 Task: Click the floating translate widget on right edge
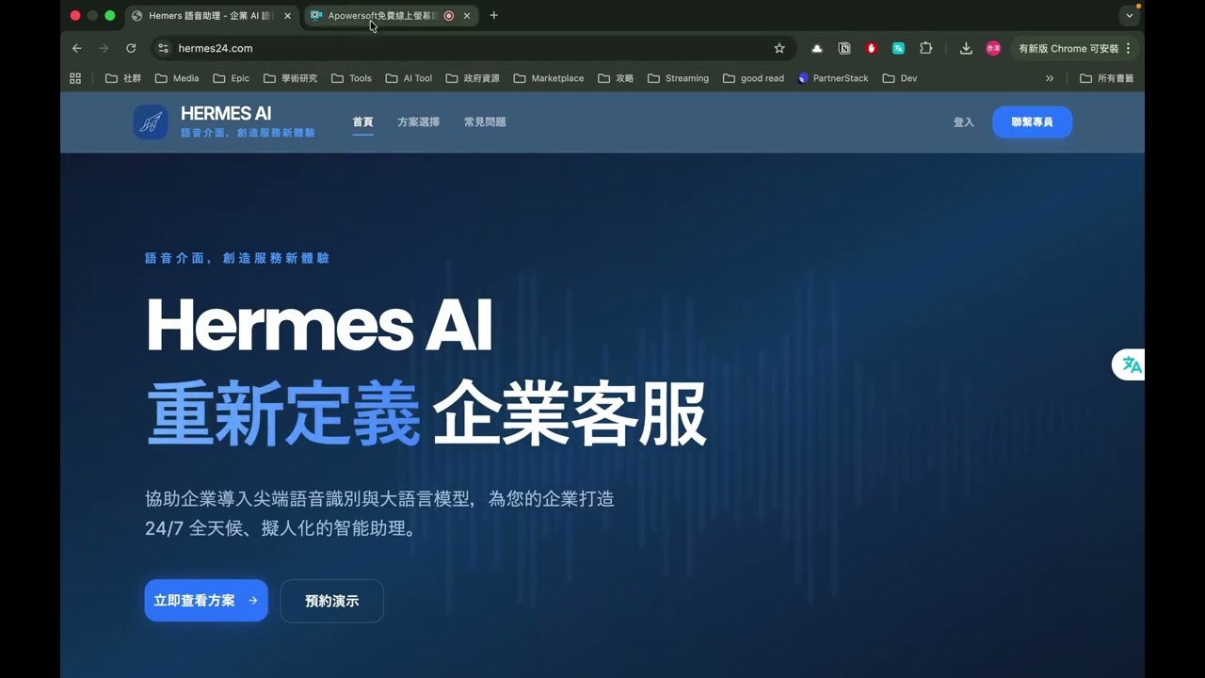pos(1129,365)
